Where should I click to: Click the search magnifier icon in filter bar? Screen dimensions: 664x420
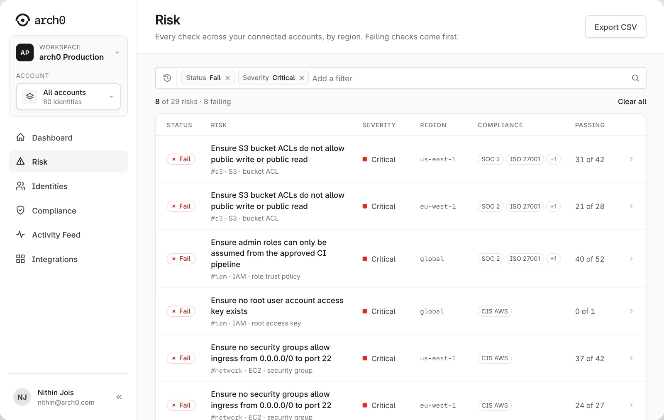pos(635,78)
